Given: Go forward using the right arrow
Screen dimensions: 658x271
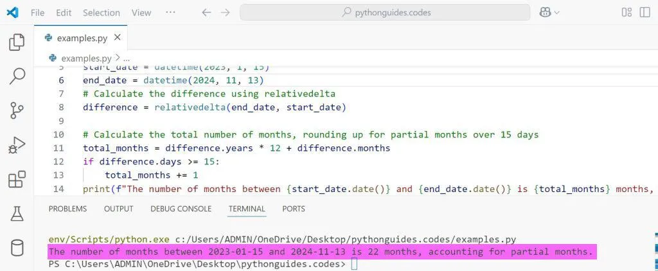Looking at the screenshot, I should click(x=224, y=12).
